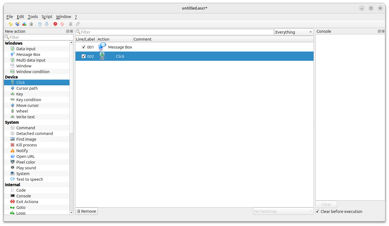This screenshot has height=226, width=389.
Task: Click the Clear button in Console
Action: [326, 204]
